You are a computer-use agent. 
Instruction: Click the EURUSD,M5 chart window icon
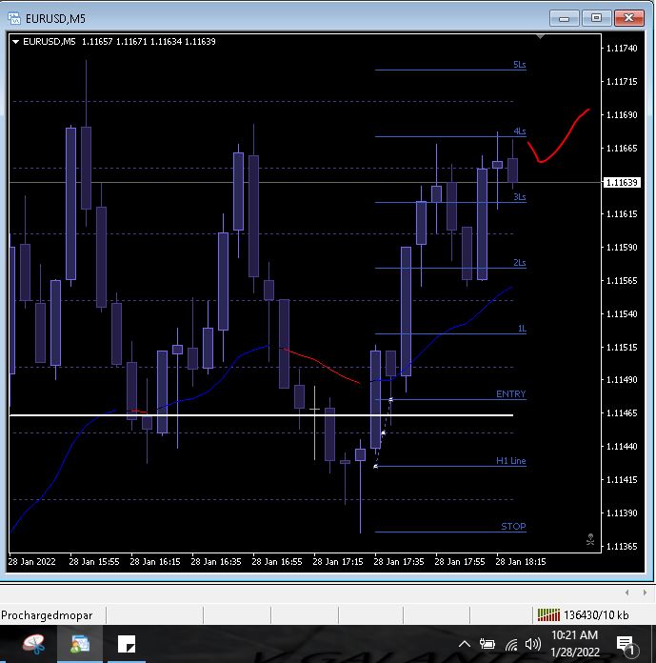coord(14,18)
